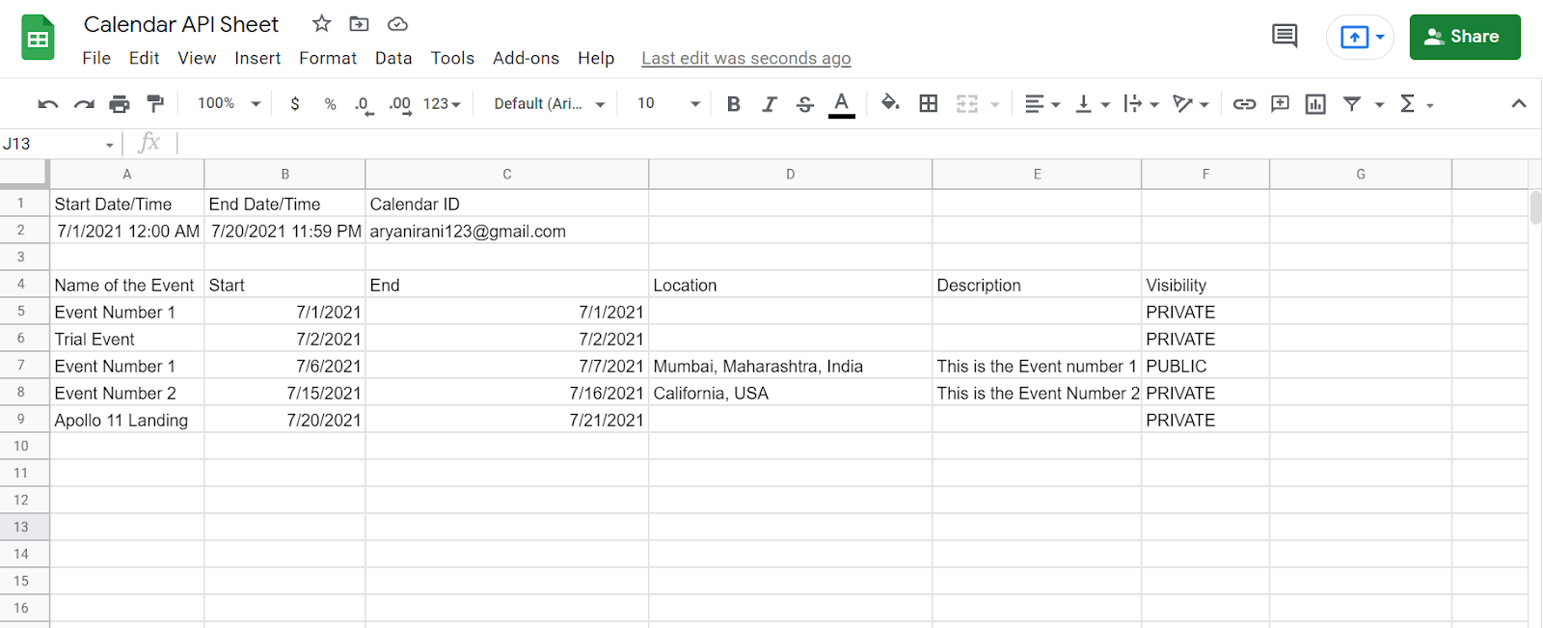Viewport: 1543px width, 628px height.
Task: Open fill color paint bucket
Action: coord(890,103)
